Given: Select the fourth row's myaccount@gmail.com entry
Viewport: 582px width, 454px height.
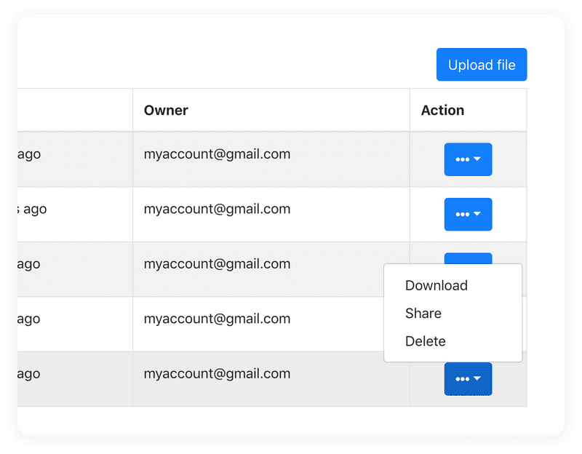Looking at the screenshot, I should click(x=217, y=319).
